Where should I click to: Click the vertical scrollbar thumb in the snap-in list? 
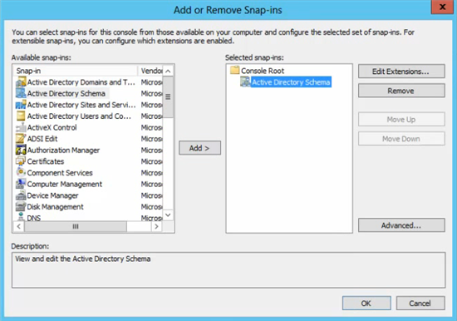168,97
